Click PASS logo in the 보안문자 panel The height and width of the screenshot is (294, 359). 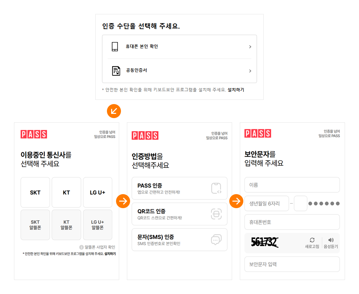tap(258, 134)
